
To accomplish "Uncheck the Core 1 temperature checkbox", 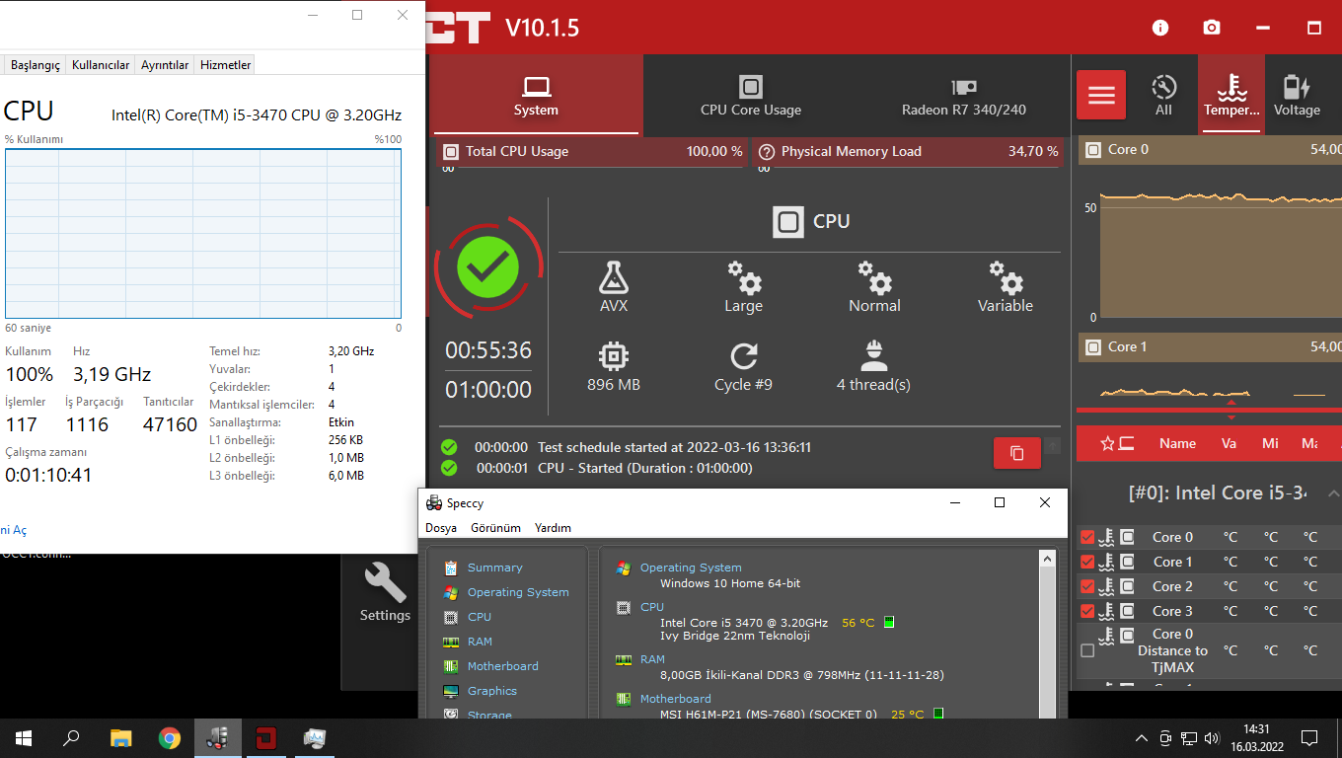I will click(x=1087, y=562).
